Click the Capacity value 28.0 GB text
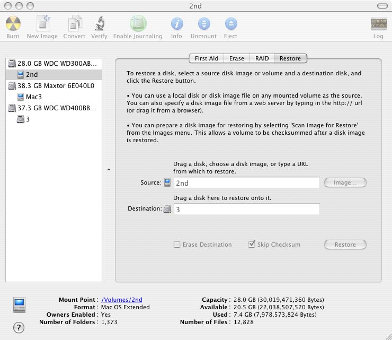Viewport: 392px width, 340px height. coord(279,300)
